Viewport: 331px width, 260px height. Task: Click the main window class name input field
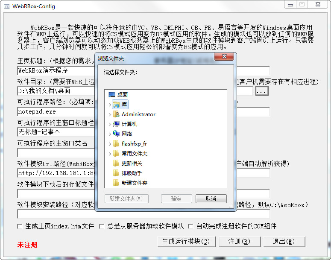click(56, 152)
